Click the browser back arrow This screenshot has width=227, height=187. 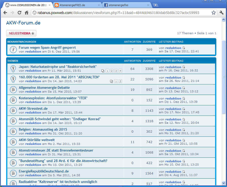point(5,13)
